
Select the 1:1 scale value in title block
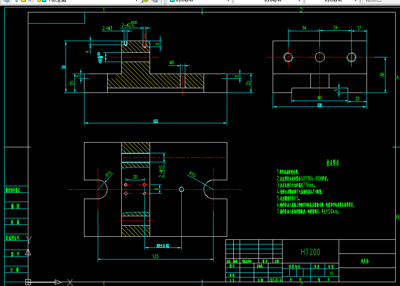(332, 273)
